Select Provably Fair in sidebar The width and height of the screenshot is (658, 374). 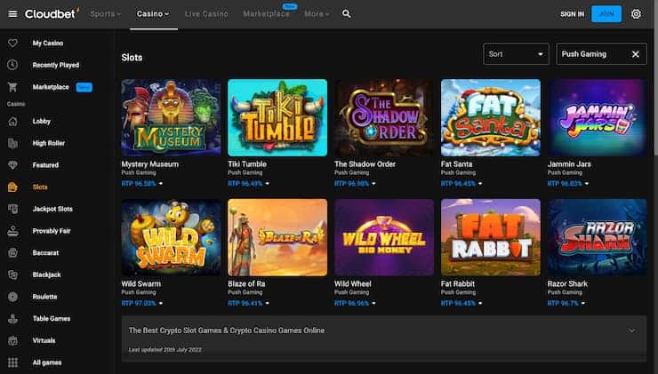[x=52, y=231]
